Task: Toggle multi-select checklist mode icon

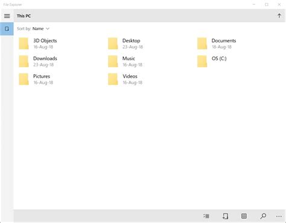Action: point(206,216)
